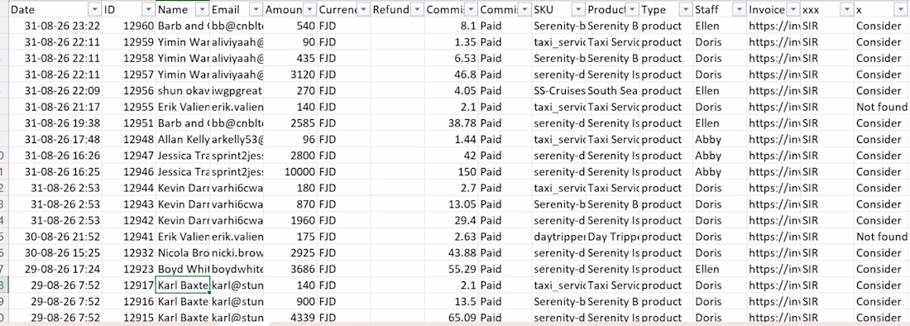Select date cell 31-08-26 23:22
The width and height of the screenshot is (910, 326).
coord(55,26)
